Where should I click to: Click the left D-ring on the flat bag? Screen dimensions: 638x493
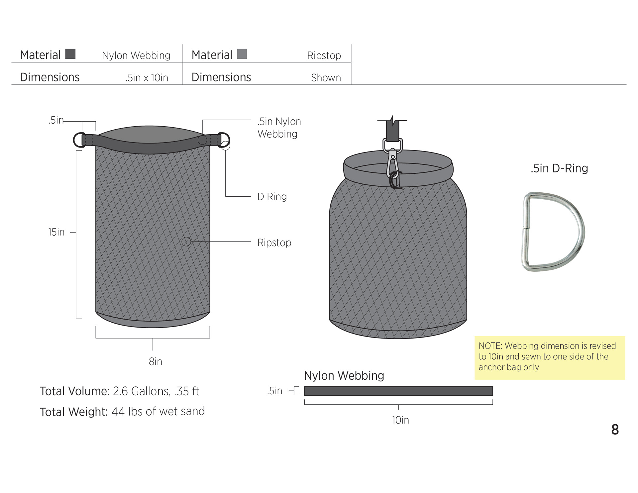[x=79, y=140]
